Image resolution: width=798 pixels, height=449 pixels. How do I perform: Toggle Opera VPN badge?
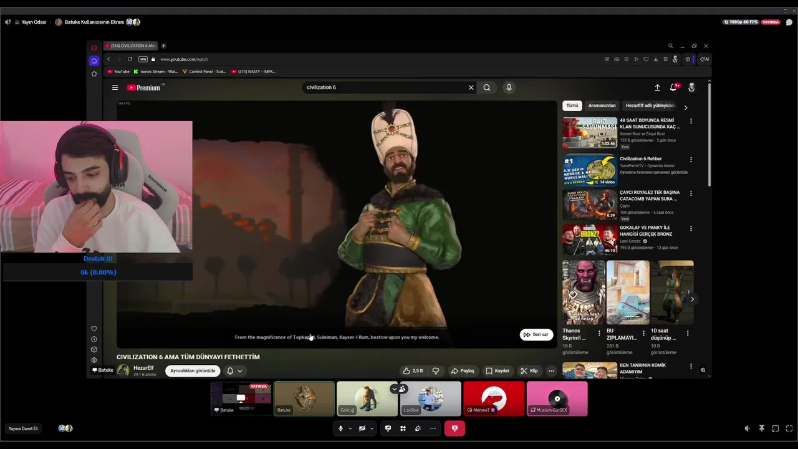coord(143,59)
